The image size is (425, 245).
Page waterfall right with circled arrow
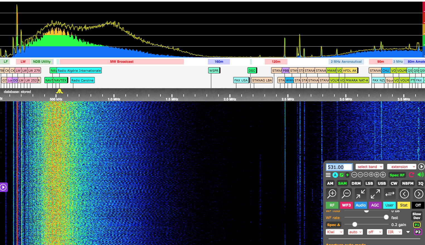coord(419,193)
